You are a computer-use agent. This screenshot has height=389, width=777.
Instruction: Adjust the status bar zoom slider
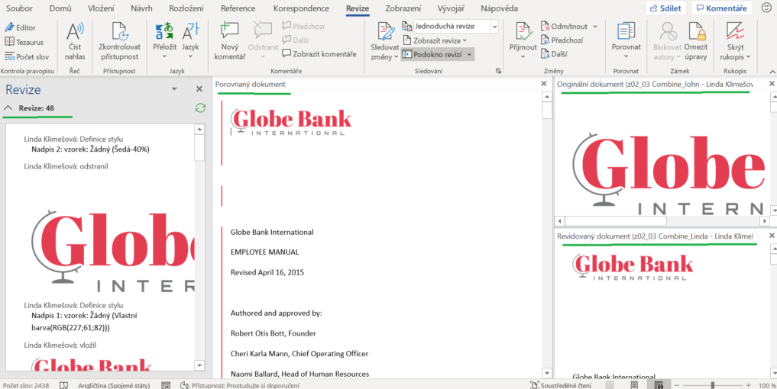pyautogui.click(x=712, y=384)
